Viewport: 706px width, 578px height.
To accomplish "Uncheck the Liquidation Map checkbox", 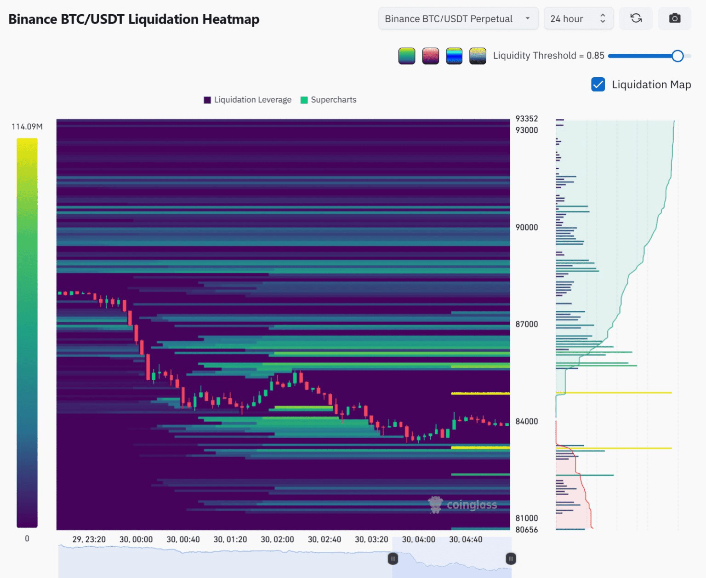I will (598, 85).
